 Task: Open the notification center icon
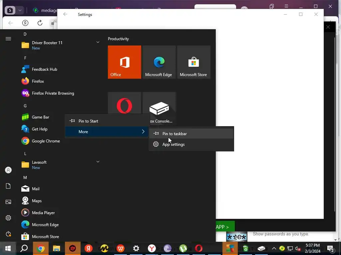(331, 248)
